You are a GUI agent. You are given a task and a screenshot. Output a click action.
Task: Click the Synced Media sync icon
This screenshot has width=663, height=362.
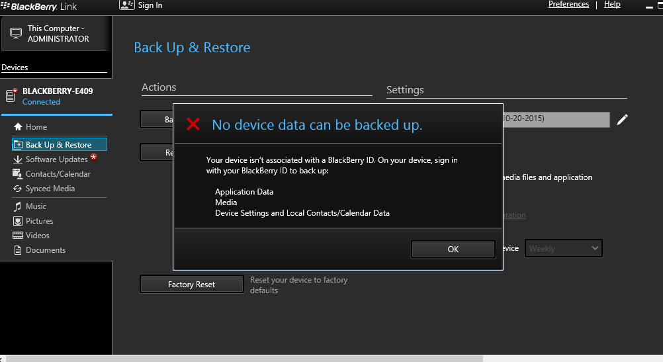pyautogui.click(x=17, y=189)
